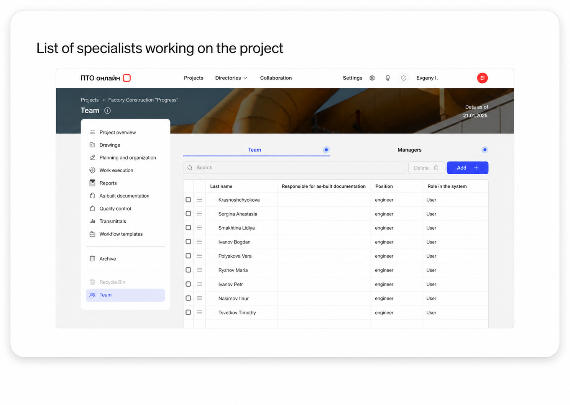
Task: Check the Nasimov Ilnur checkbox
Action: pos(188,298)
